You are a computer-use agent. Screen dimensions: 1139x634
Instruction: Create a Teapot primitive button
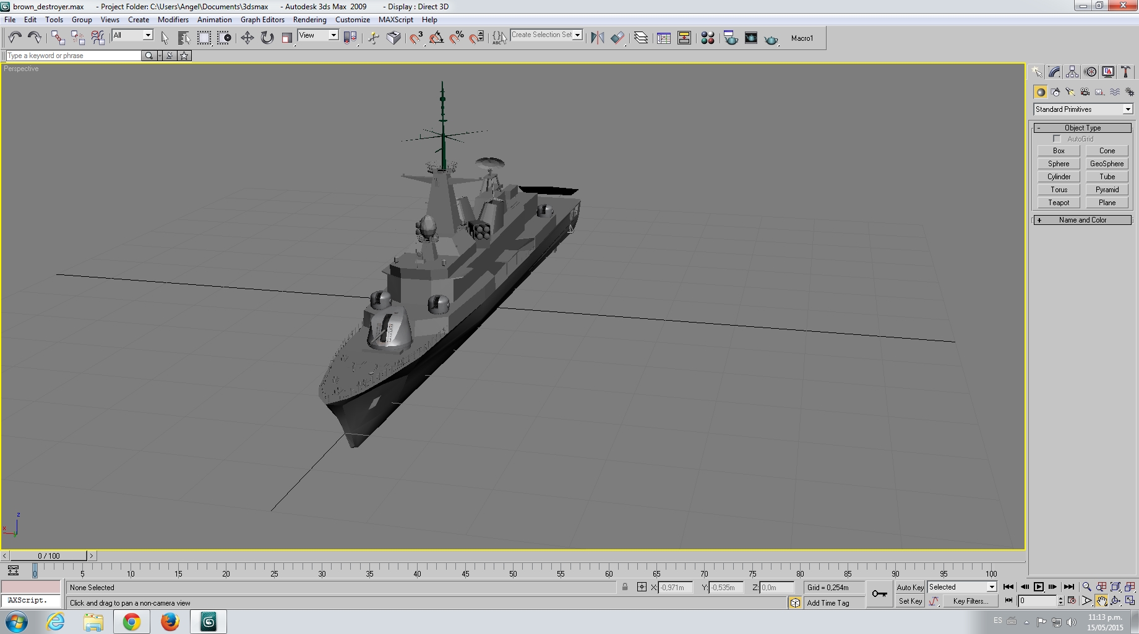click(1059, 203)
